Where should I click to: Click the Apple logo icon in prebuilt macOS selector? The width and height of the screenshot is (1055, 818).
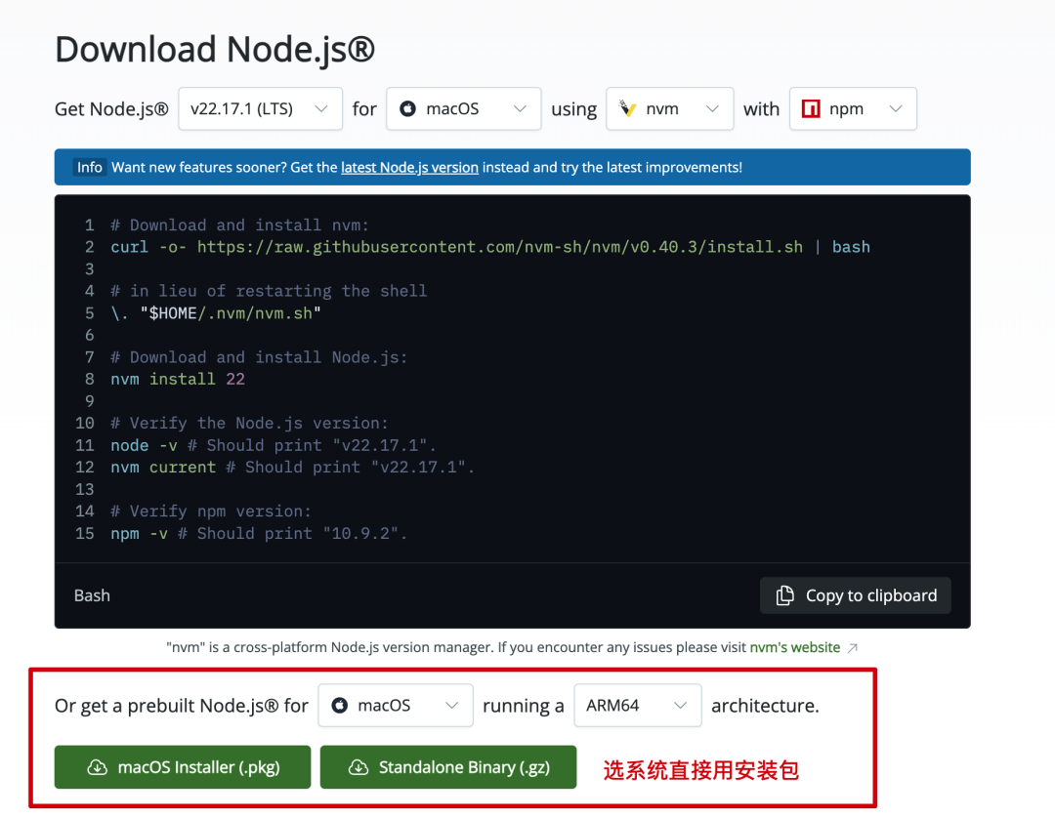(340, 705)
